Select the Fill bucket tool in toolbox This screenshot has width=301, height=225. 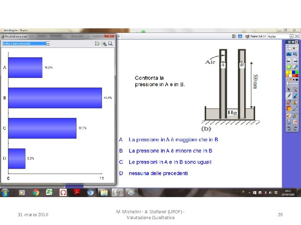click(x=295, y=102)
